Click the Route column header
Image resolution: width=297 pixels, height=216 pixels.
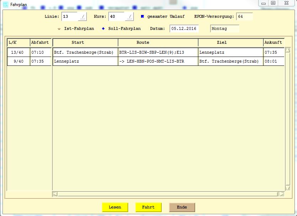142,42
